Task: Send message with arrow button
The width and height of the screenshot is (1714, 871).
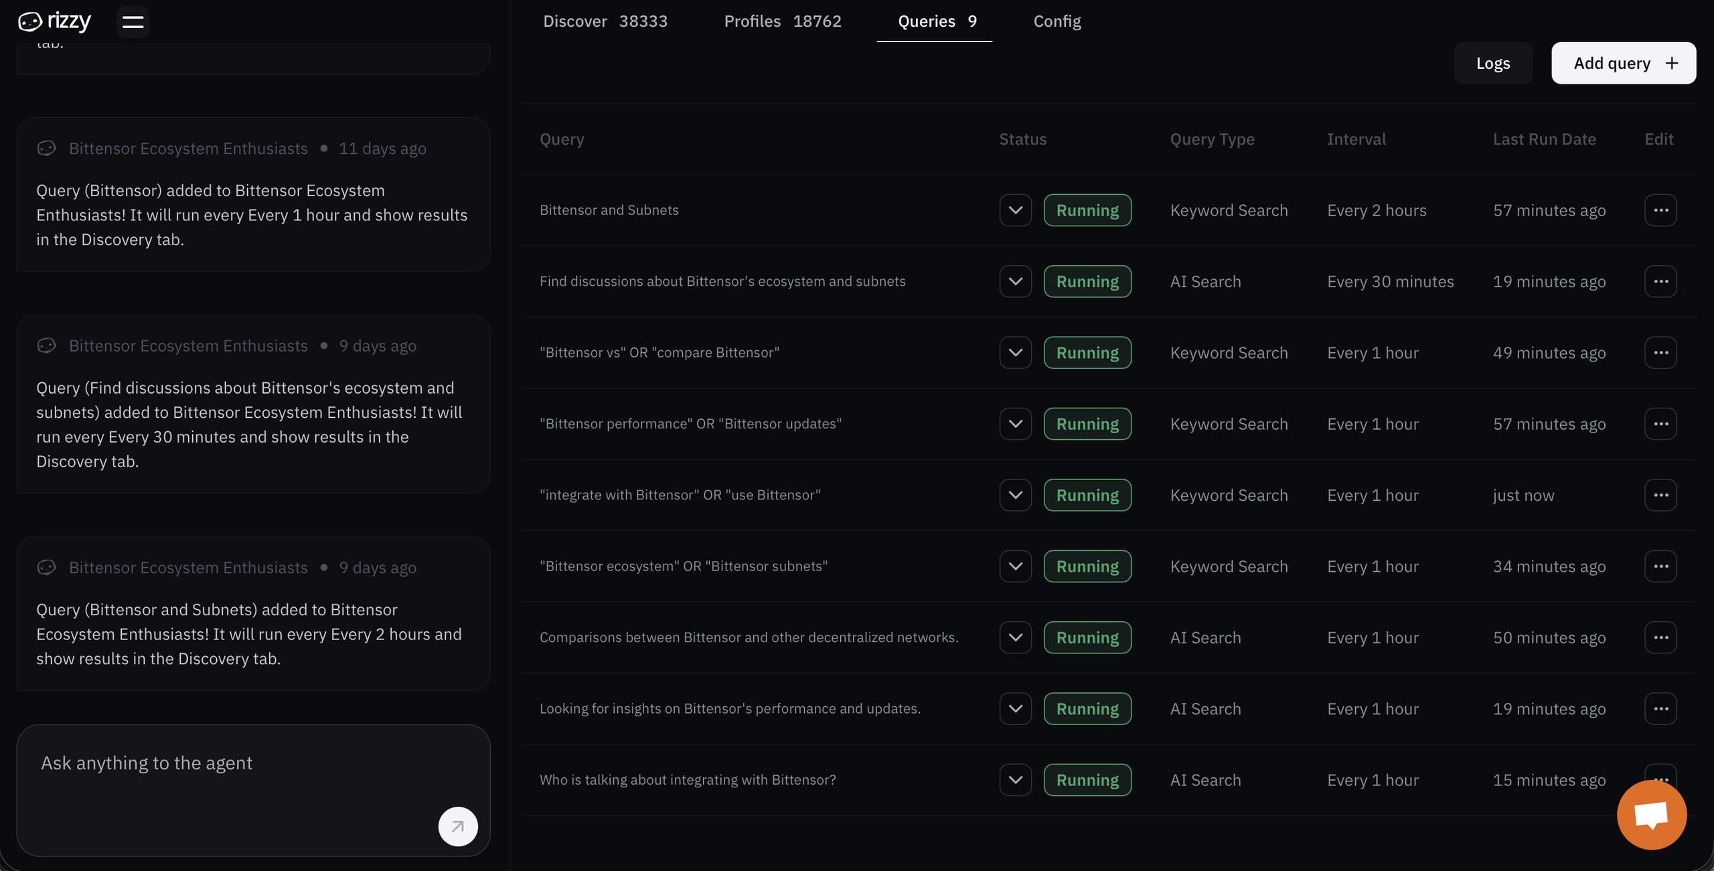Action: pos(458,826)
